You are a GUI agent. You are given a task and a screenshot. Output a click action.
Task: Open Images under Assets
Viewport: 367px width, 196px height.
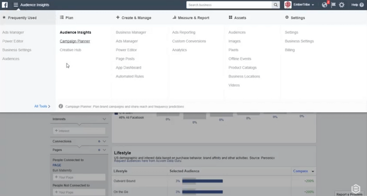[x=234, y=41]
